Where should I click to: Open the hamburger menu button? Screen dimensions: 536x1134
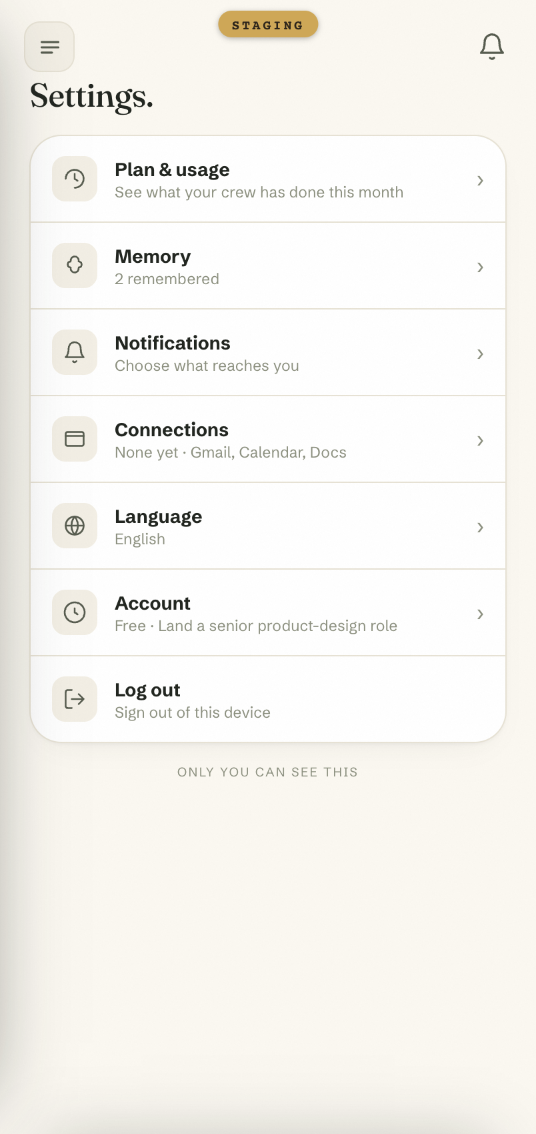(x=49, y=47)
